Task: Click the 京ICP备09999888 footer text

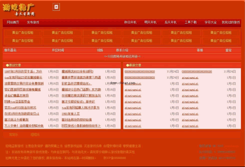Action: click(x=114, y=158)
